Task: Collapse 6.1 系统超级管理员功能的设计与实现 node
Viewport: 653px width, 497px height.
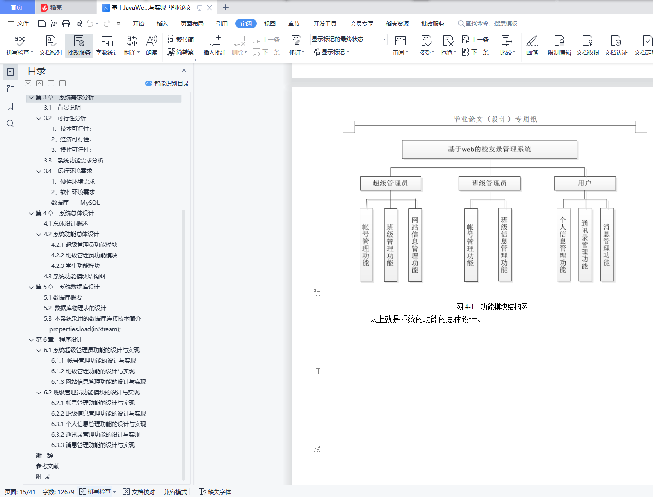Action: 39,350
